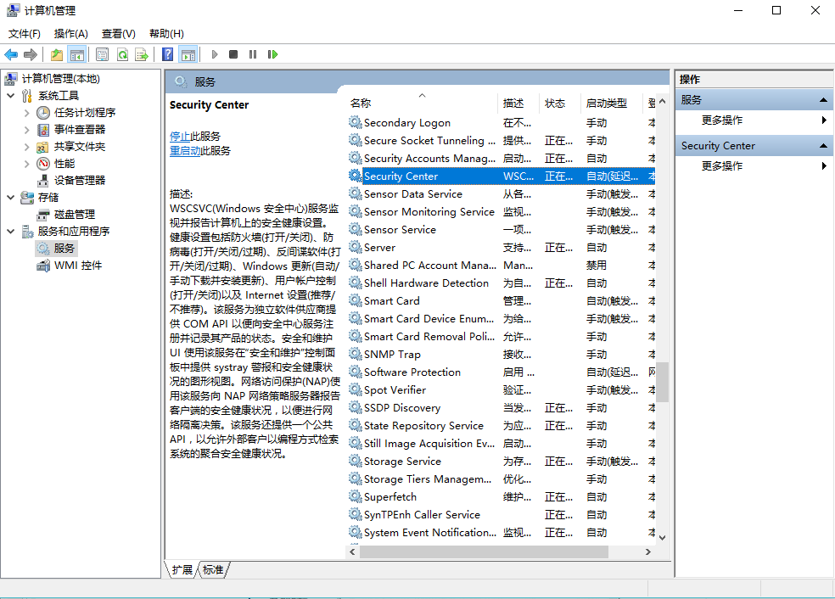The width and height of the screenshot is (835, 599).
Task: Open the 查看(V) menu
Action: pos(119,34)
